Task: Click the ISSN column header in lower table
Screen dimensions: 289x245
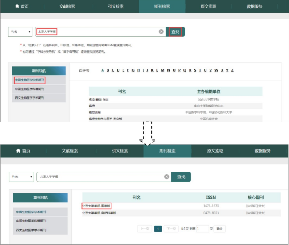Action: coord(211,197)
